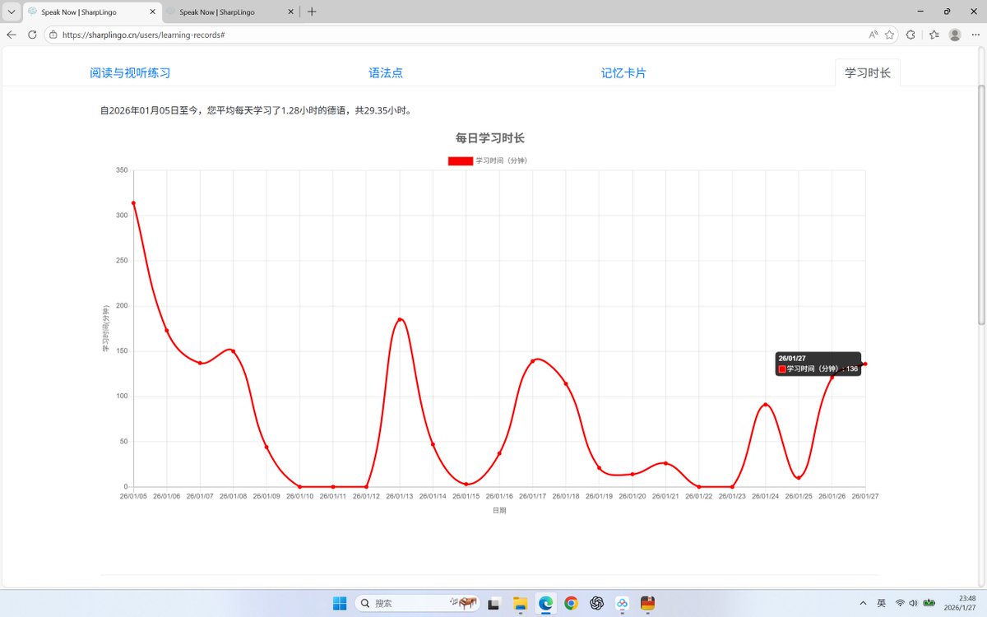
Task: Open volume control in system tray
Action: (913, 603)
